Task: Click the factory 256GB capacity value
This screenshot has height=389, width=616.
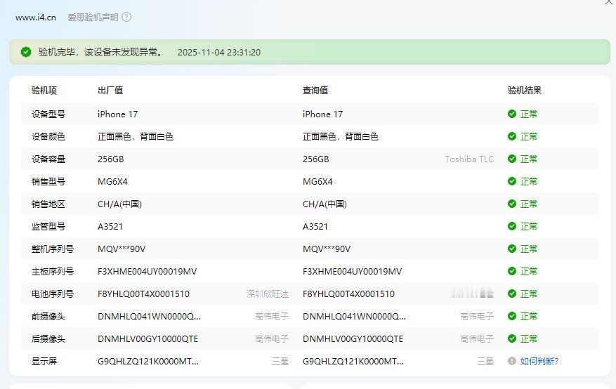Action: [x=111, y=159]
